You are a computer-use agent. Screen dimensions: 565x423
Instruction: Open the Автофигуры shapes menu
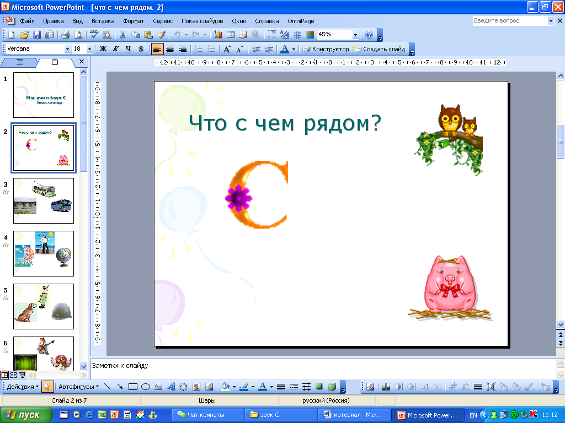point(78,387)
